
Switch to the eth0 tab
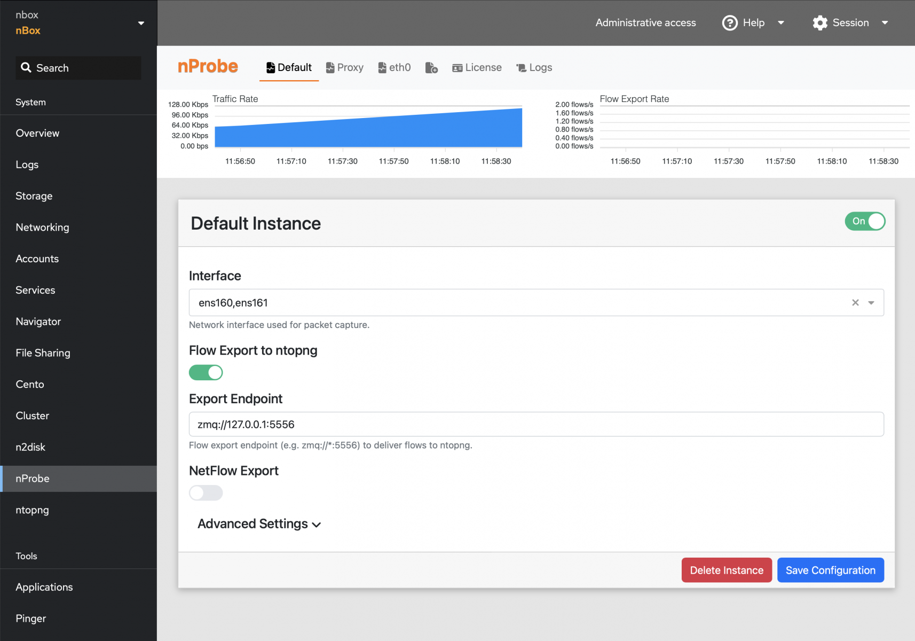tap(395, 68)
